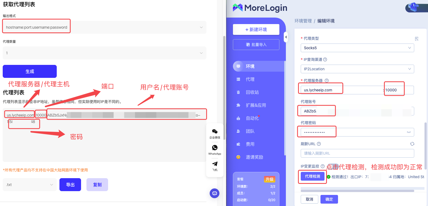The width and height of the screenshot is (428, 206).
Task: Click the port field showing 10000
Action: 399,90
